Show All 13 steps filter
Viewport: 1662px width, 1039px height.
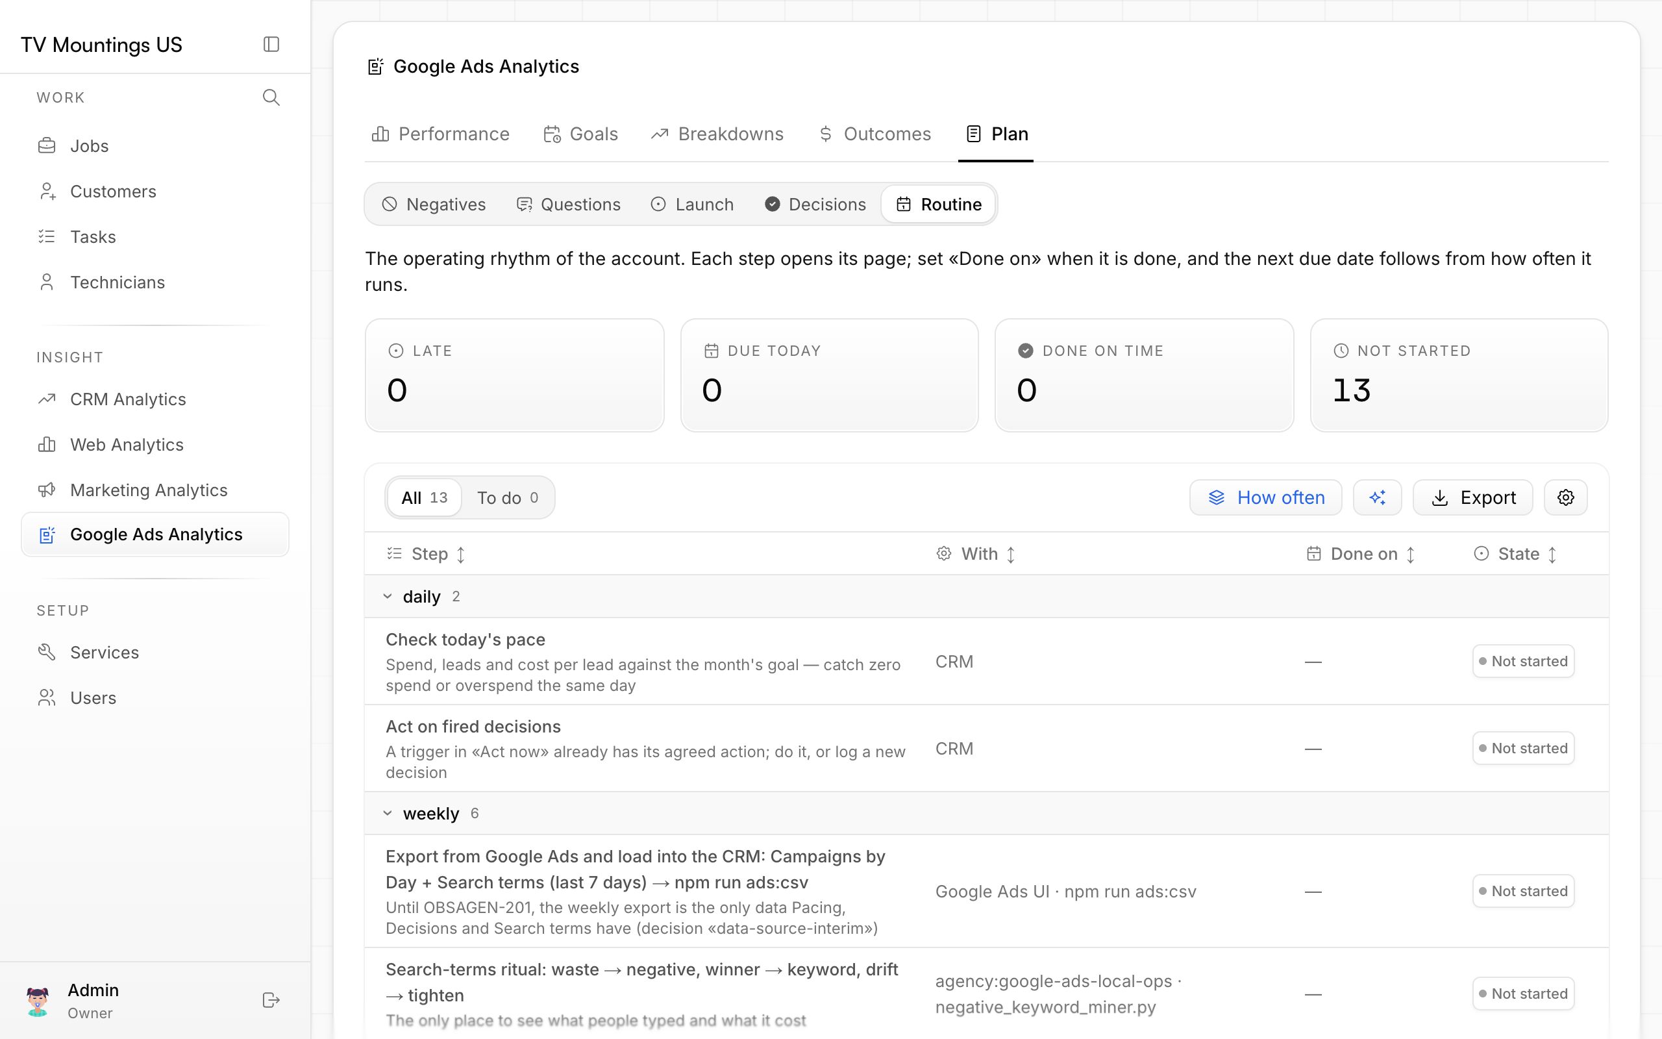point(424,497)
